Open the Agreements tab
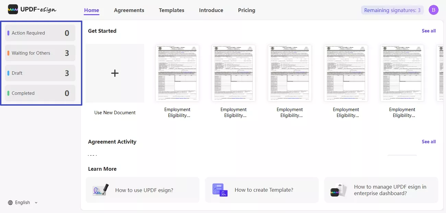446x213 pixels. point(129,10)
